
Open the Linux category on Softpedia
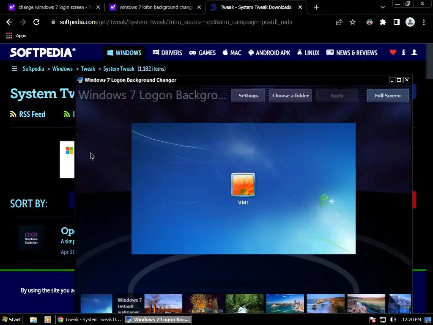(308, 53)
